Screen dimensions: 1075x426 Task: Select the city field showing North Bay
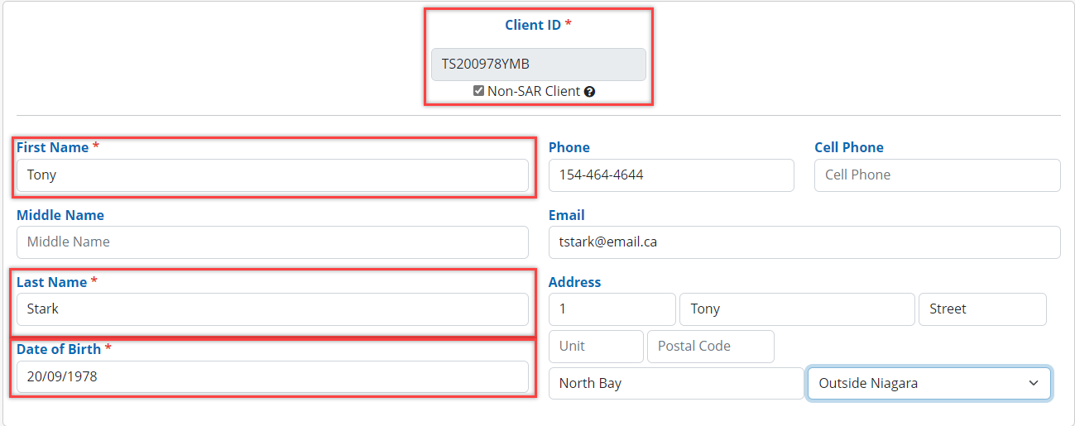point(675,384)
